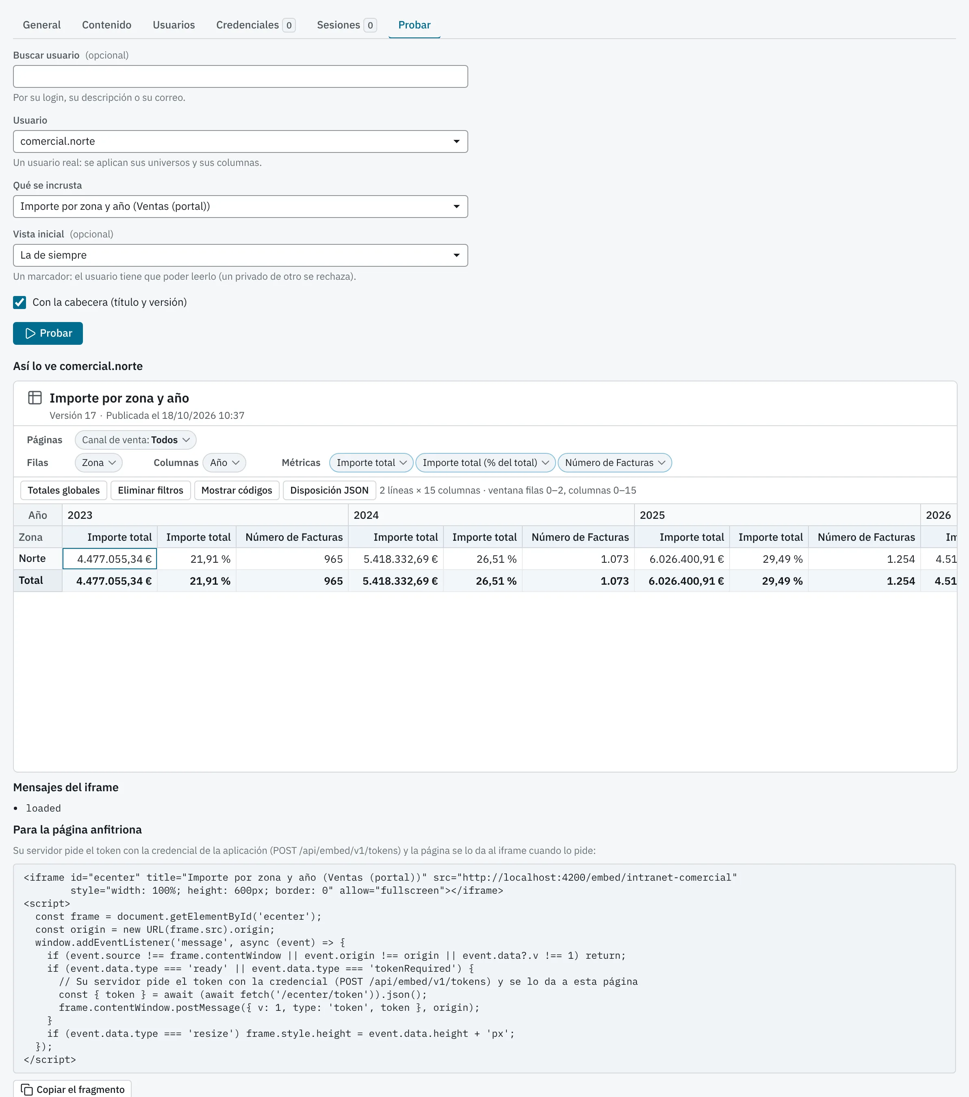The image size is (969, 1097).
Task: Click the Total row header
Action: (37, 581)
